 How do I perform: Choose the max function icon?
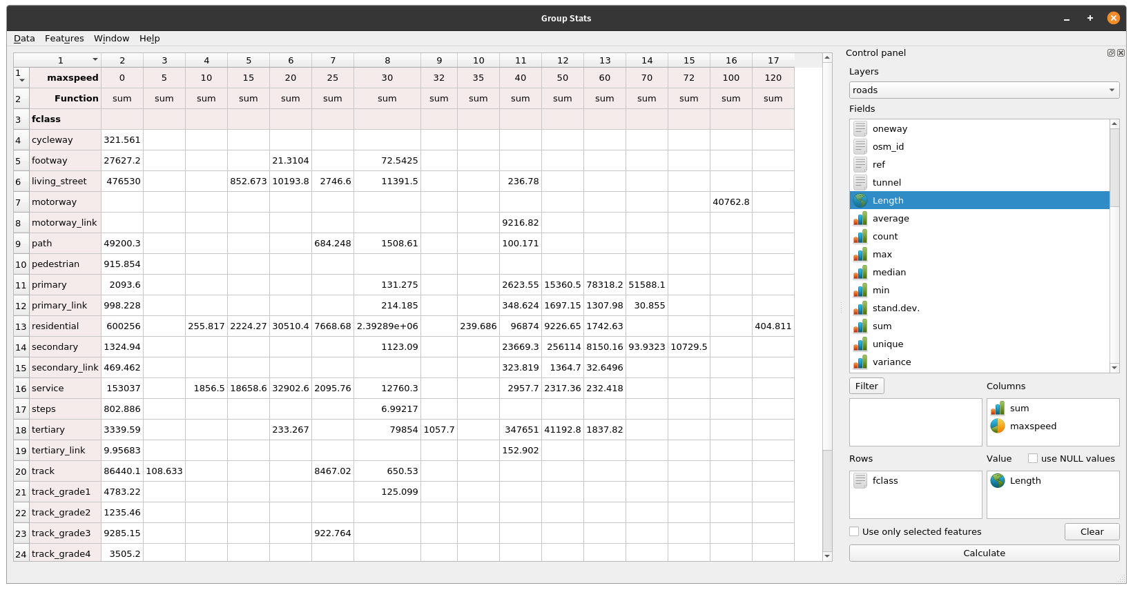pos(860,254)
